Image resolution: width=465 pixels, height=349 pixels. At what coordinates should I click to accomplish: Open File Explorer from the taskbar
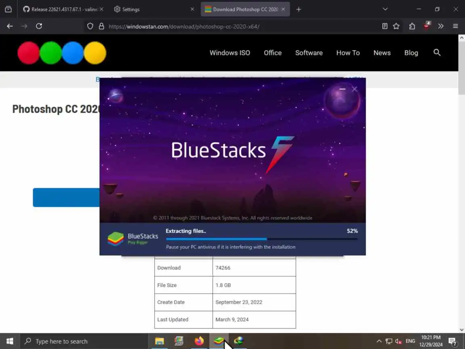coord(159,341)
